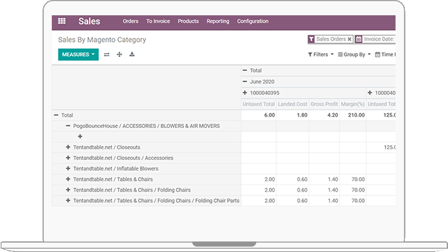Expand Tables & Chairs / Folding Chairs row

[68, 190]
